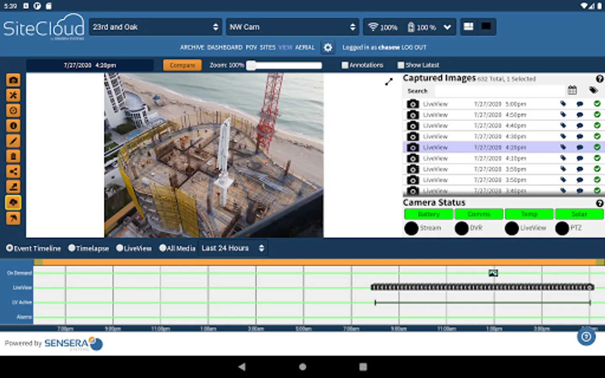
Task: Click the cloud download icon in left toolbar
Action: (13, 202)
